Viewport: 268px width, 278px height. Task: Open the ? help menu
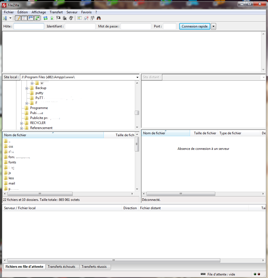coord(96,12)
